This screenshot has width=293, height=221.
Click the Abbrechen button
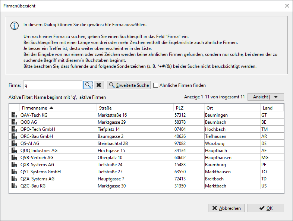[226, 208]
